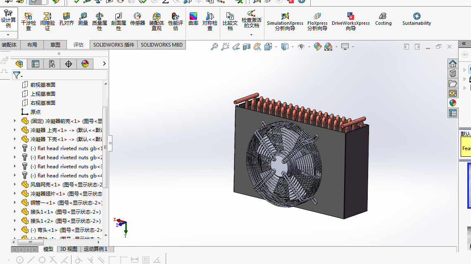Screen dimensions: 471x264
Task: Launch DriveWorksXpress wizard
Action: click(x=350, y=21)
